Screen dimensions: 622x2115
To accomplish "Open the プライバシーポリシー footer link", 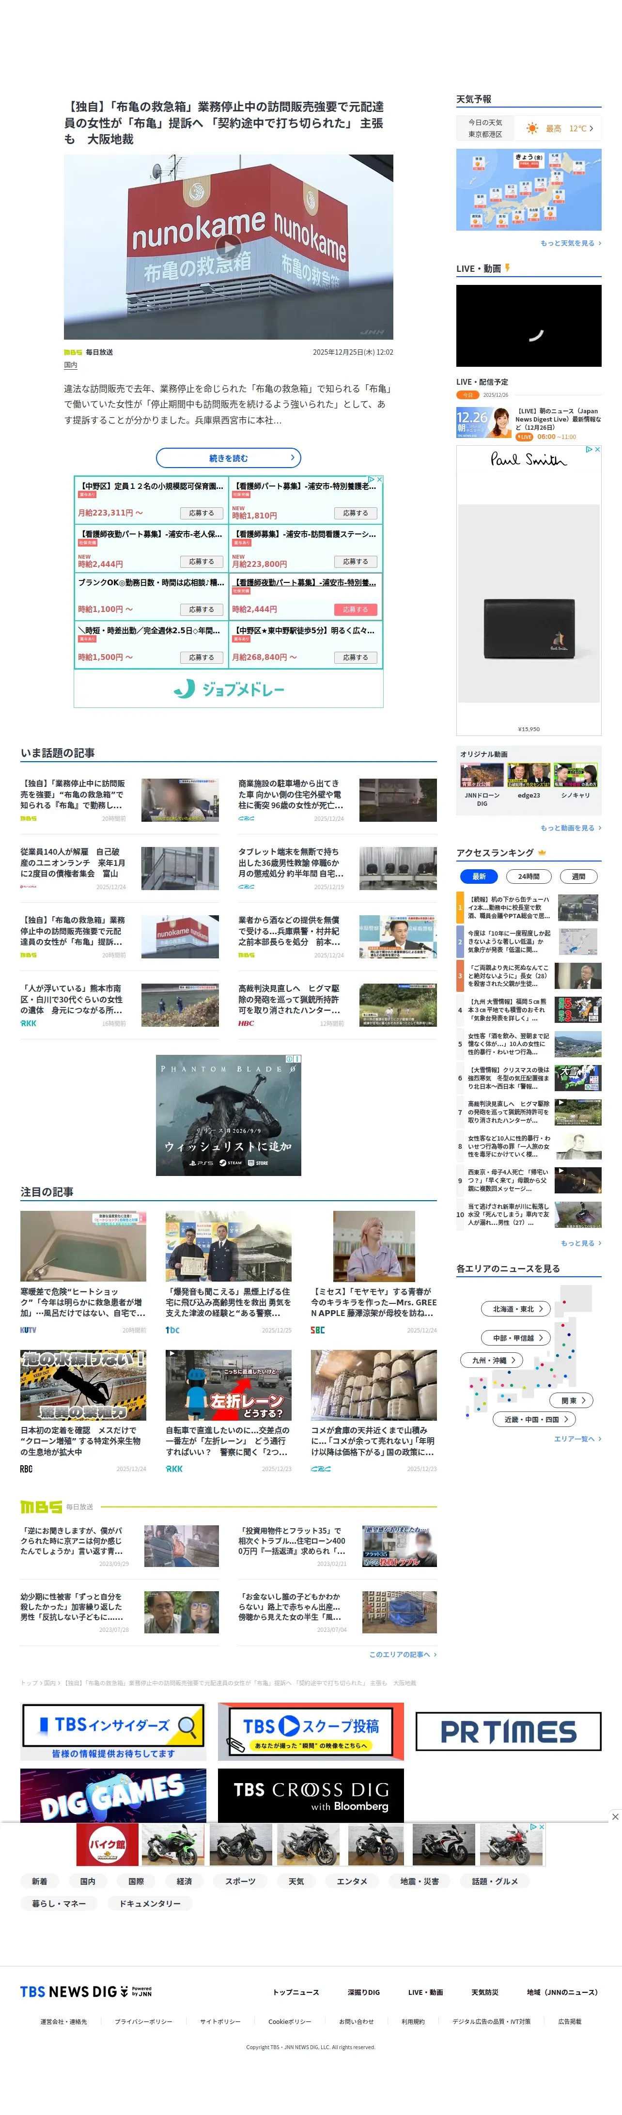I will click(x=143, y=2021).
